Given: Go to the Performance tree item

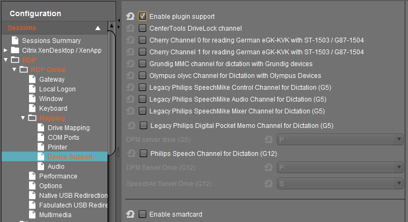Looking at the screenshot, I should click(x=58, y=176).
